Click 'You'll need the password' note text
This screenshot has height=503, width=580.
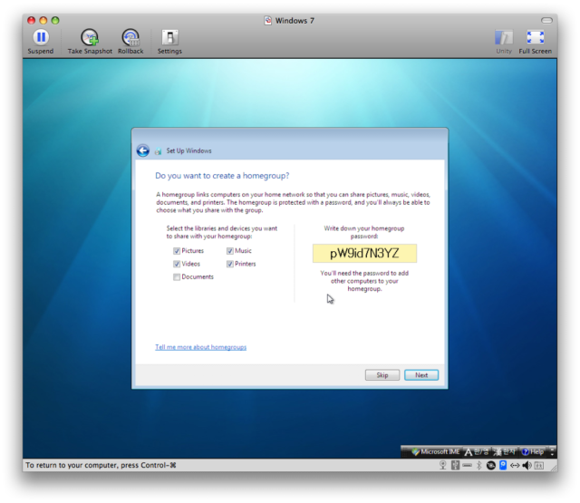364,281
